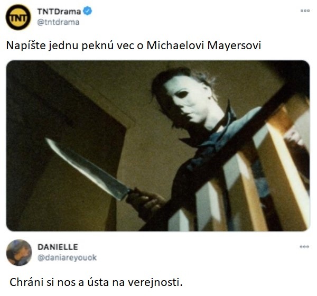Open the masked figure with knife image
Viewport: 317px width, 296px height.
click(x=158, y=146)
